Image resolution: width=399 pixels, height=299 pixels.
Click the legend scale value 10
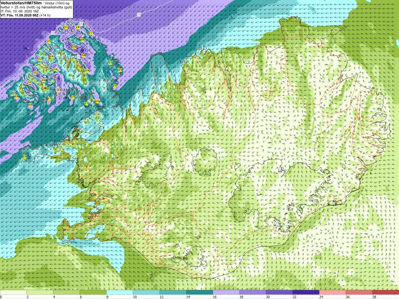click(x=135, y=297)
